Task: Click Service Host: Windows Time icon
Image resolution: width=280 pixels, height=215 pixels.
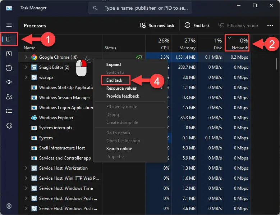Action: 34,188
